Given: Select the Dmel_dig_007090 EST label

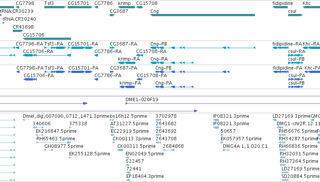Looking at the screenshot, I should pos(66,116).
